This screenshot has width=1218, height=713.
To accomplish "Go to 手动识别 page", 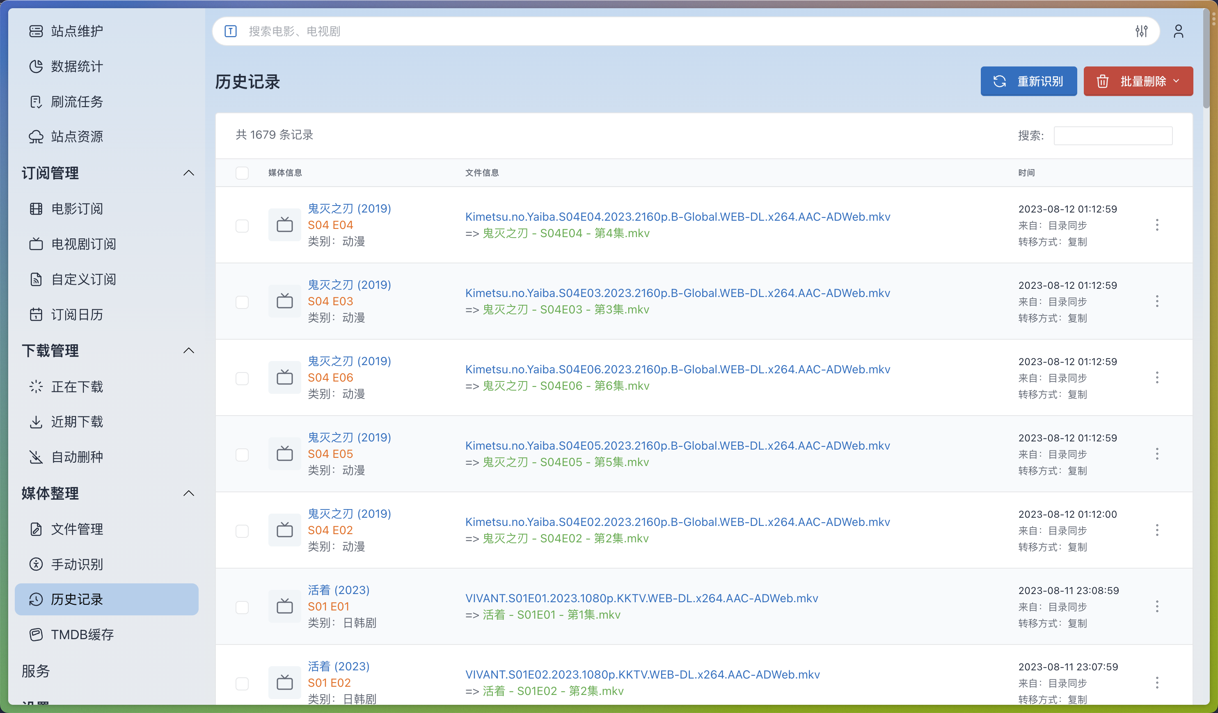I will [106, 564].
